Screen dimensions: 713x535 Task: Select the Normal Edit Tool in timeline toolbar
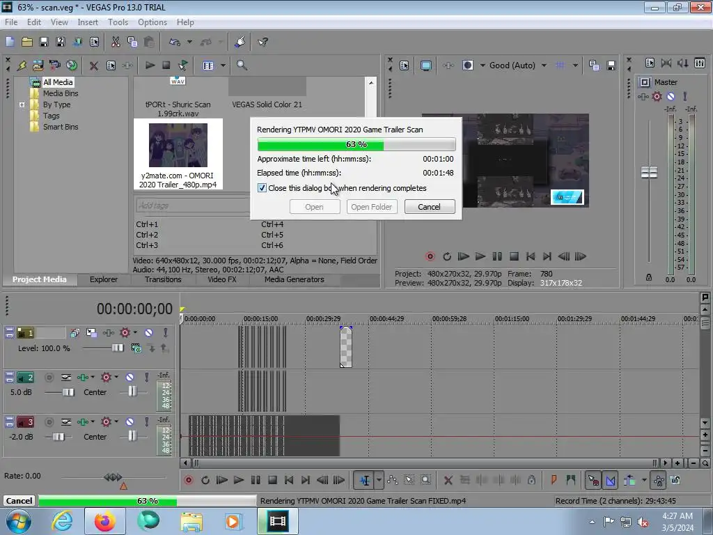pyautogui.click(x=365, y=480)
